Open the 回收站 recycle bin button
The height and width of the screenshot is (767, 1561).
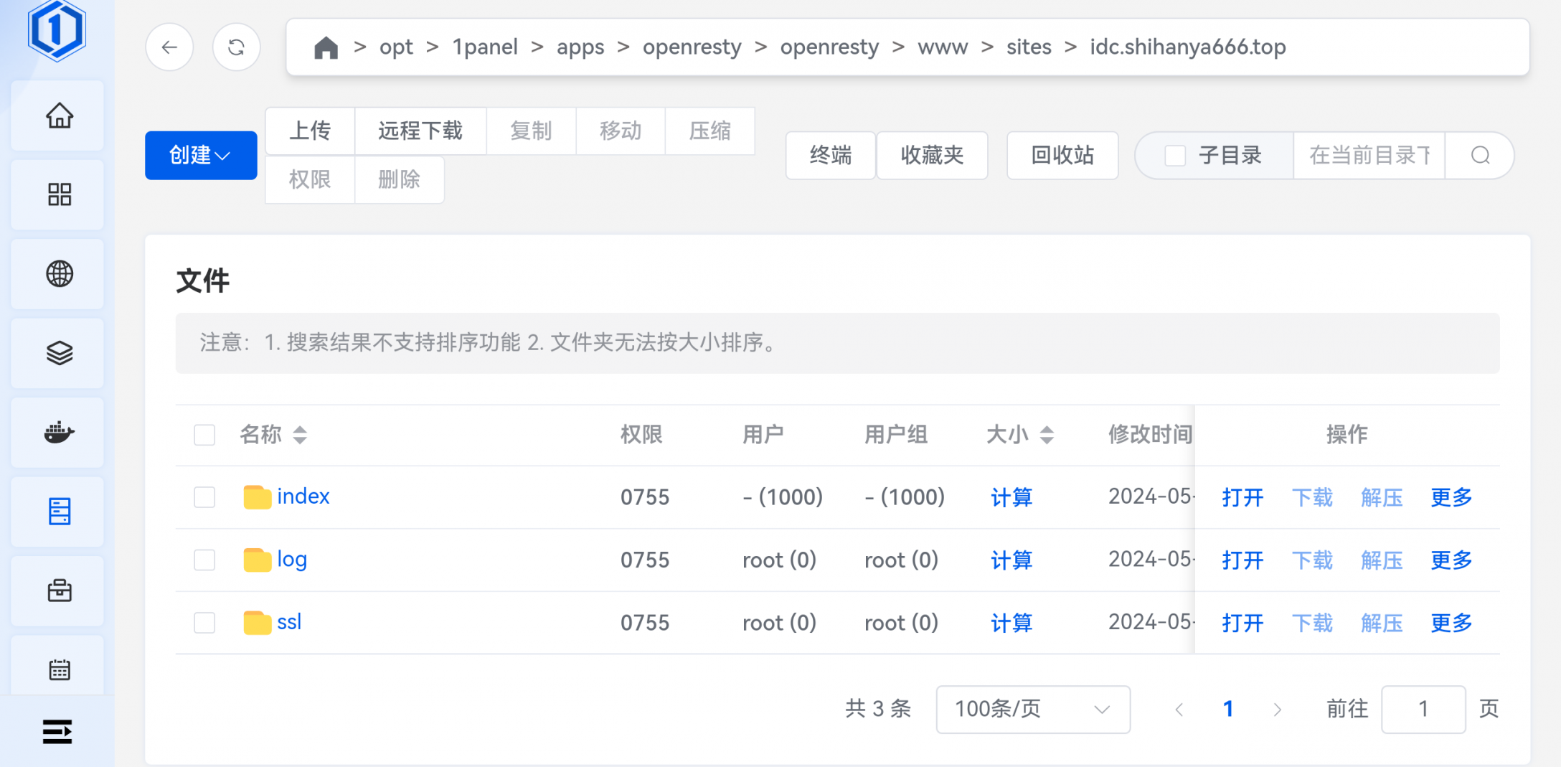point(1062,155)
